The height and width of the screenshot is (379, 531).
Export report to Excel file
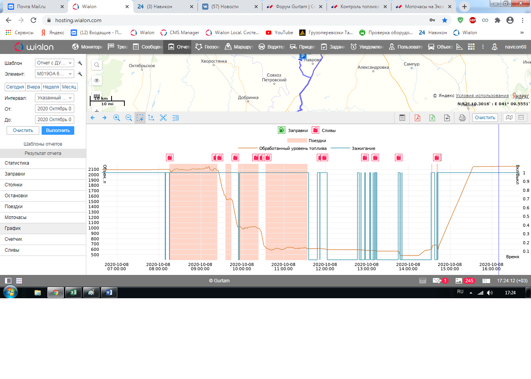click(432, 118)
